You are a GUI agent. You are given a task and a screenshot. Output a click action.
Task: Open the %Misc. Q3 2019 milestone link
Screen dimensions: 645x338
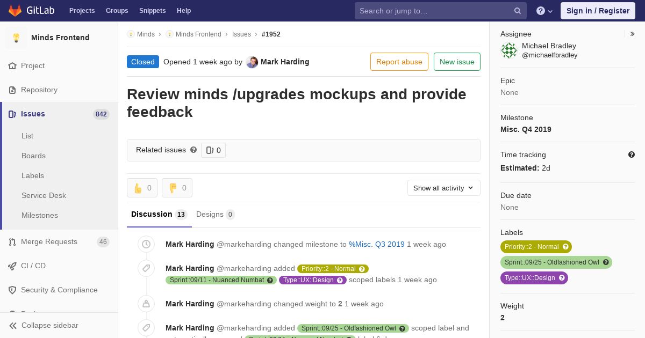pos(377,244)
